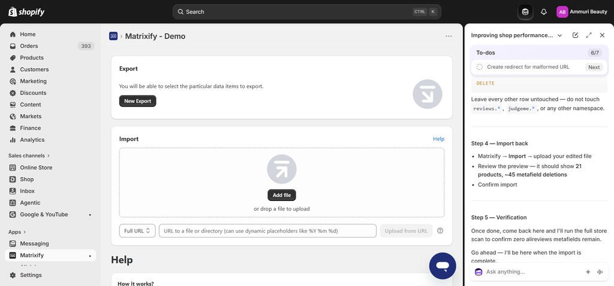This screenshot has width=614, height=286.
Task: Click Upload from URL button
Action: (406, 231)
